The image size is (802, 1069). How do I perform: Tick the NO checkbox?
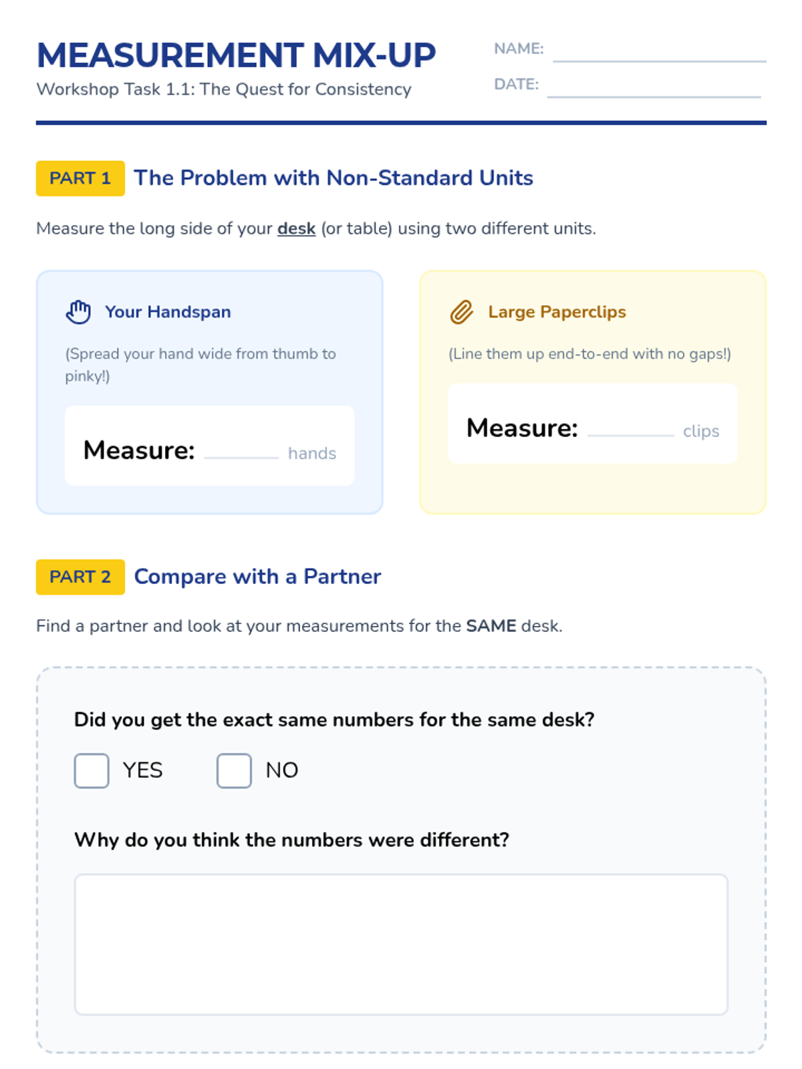tap(234, 770)
